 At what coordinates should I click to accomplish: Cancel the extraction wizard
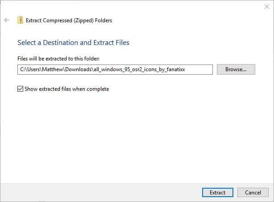click(x=253, y=193)
